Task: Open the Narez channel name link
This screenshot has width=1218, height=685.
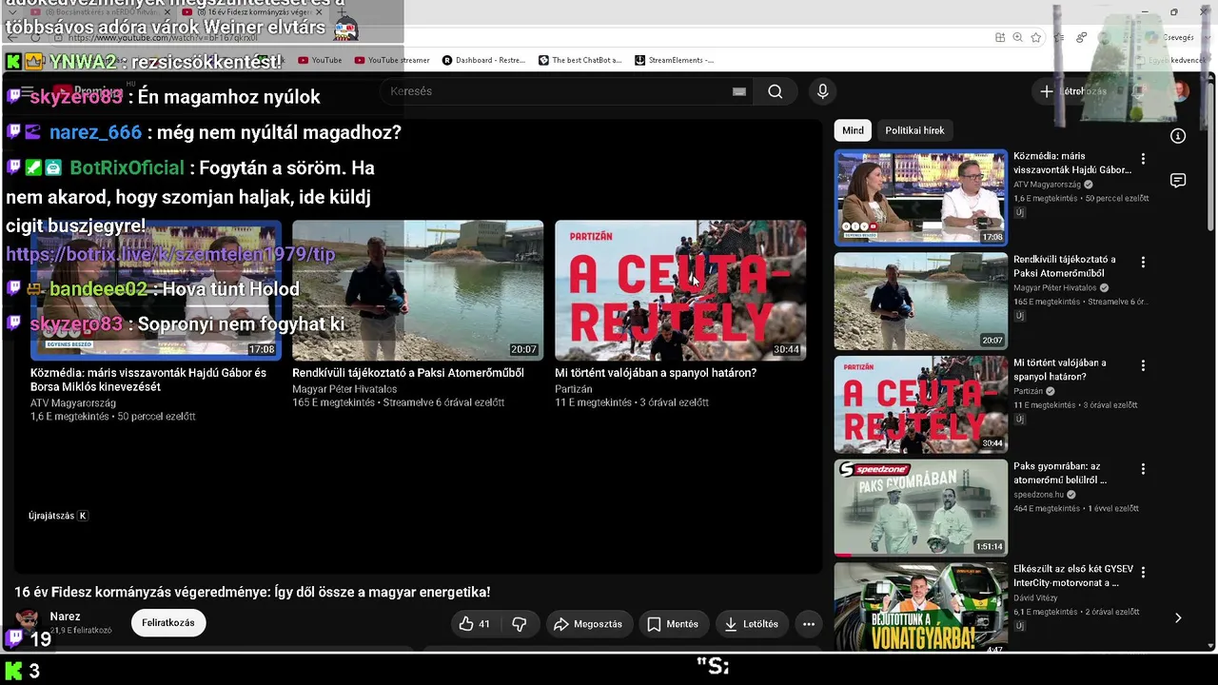Action: [x=65, y=616]
